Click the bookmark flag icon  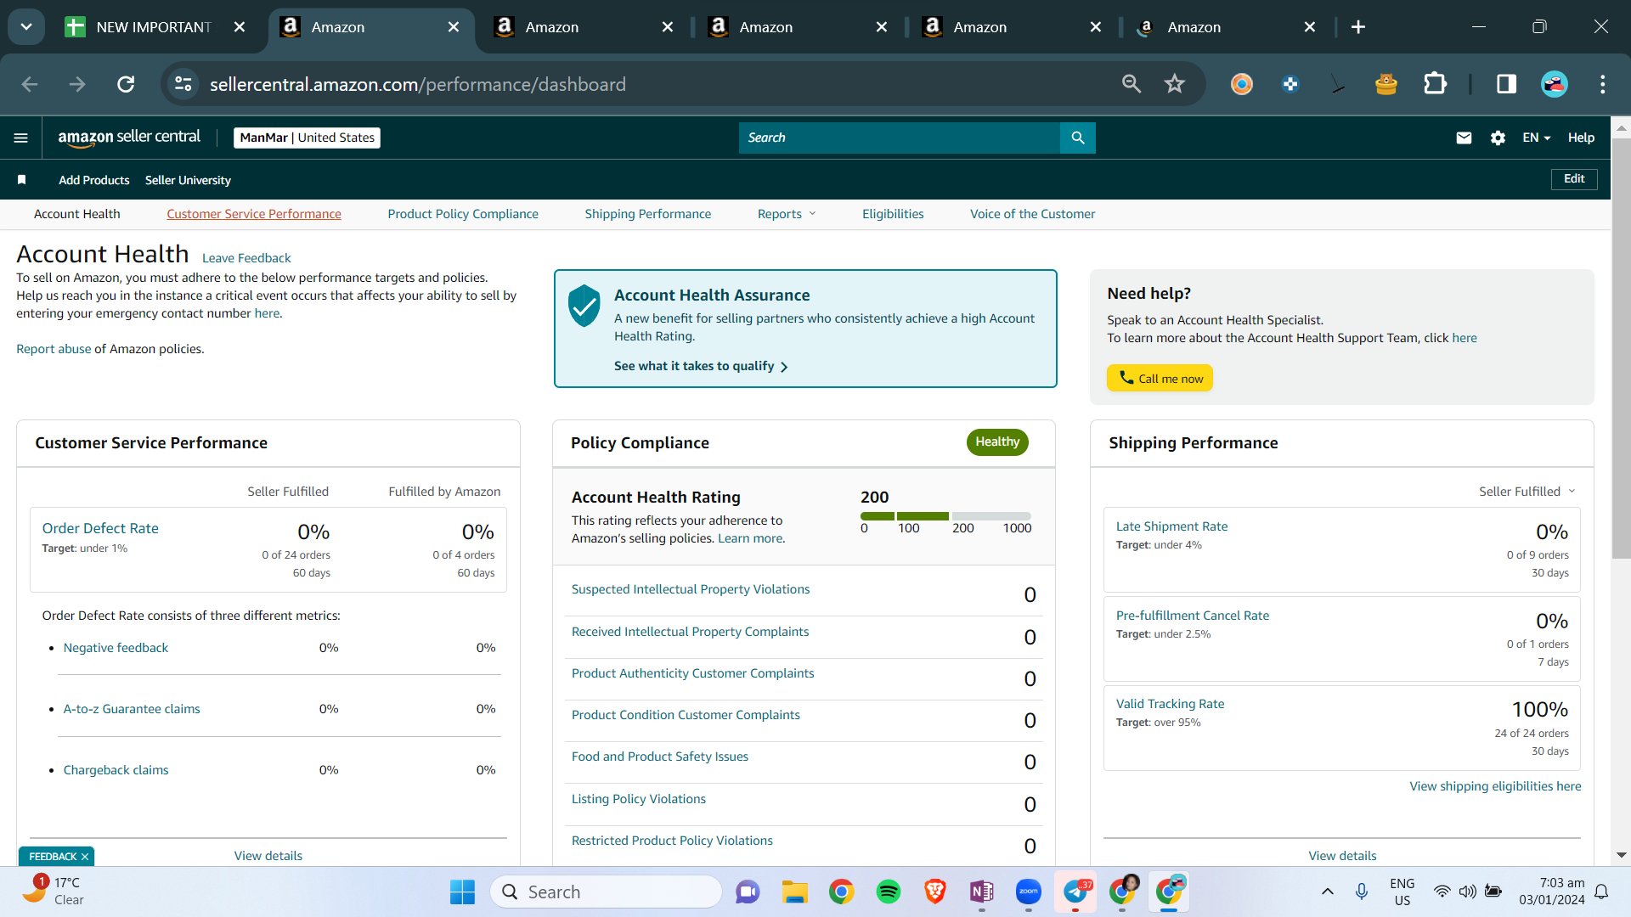point(22,180)
